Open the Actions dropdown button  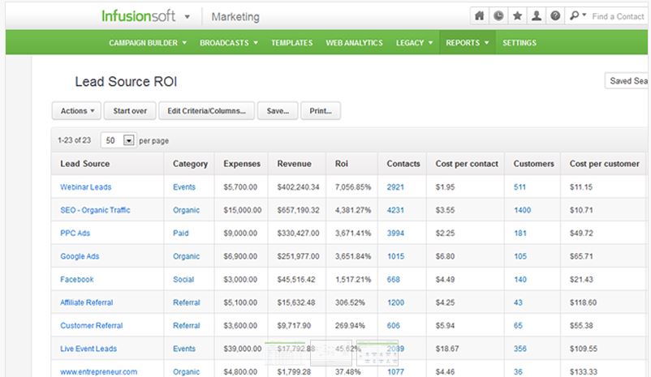77,111
